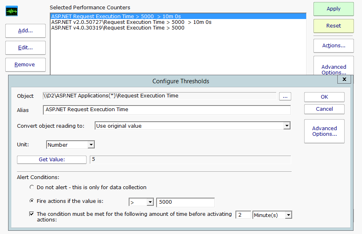Viewport: 362px width, 234px height.
Task: Click Advanced Options in the thresholds dialog
Action: point(324,131)
